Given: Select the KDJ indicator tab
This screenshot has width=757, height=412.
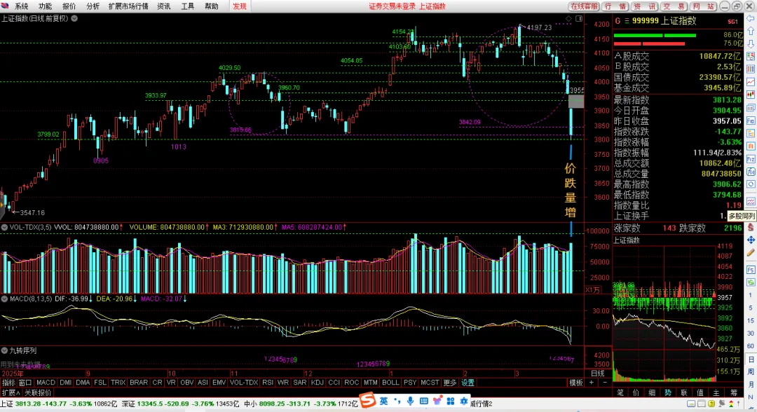Looking at the screenshot, I should tap(318, 383).
